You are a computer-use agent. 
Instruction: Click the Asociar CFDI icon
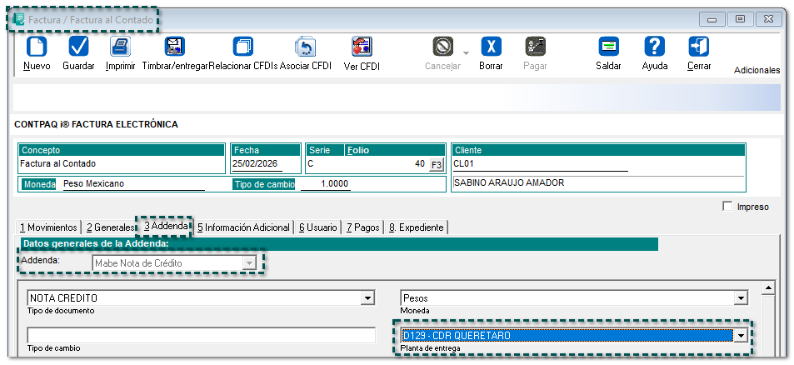(305, 47)
